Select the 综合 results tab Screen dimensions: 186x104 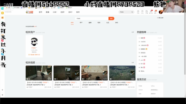[x=72, y=23]
